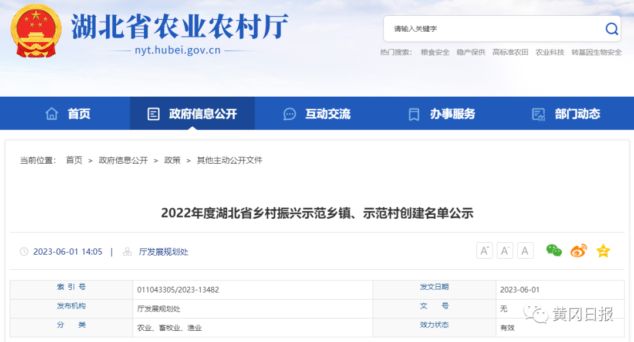Click the document icon on 政府信息公开
The image size is (634, 342).
click(154, 113)
